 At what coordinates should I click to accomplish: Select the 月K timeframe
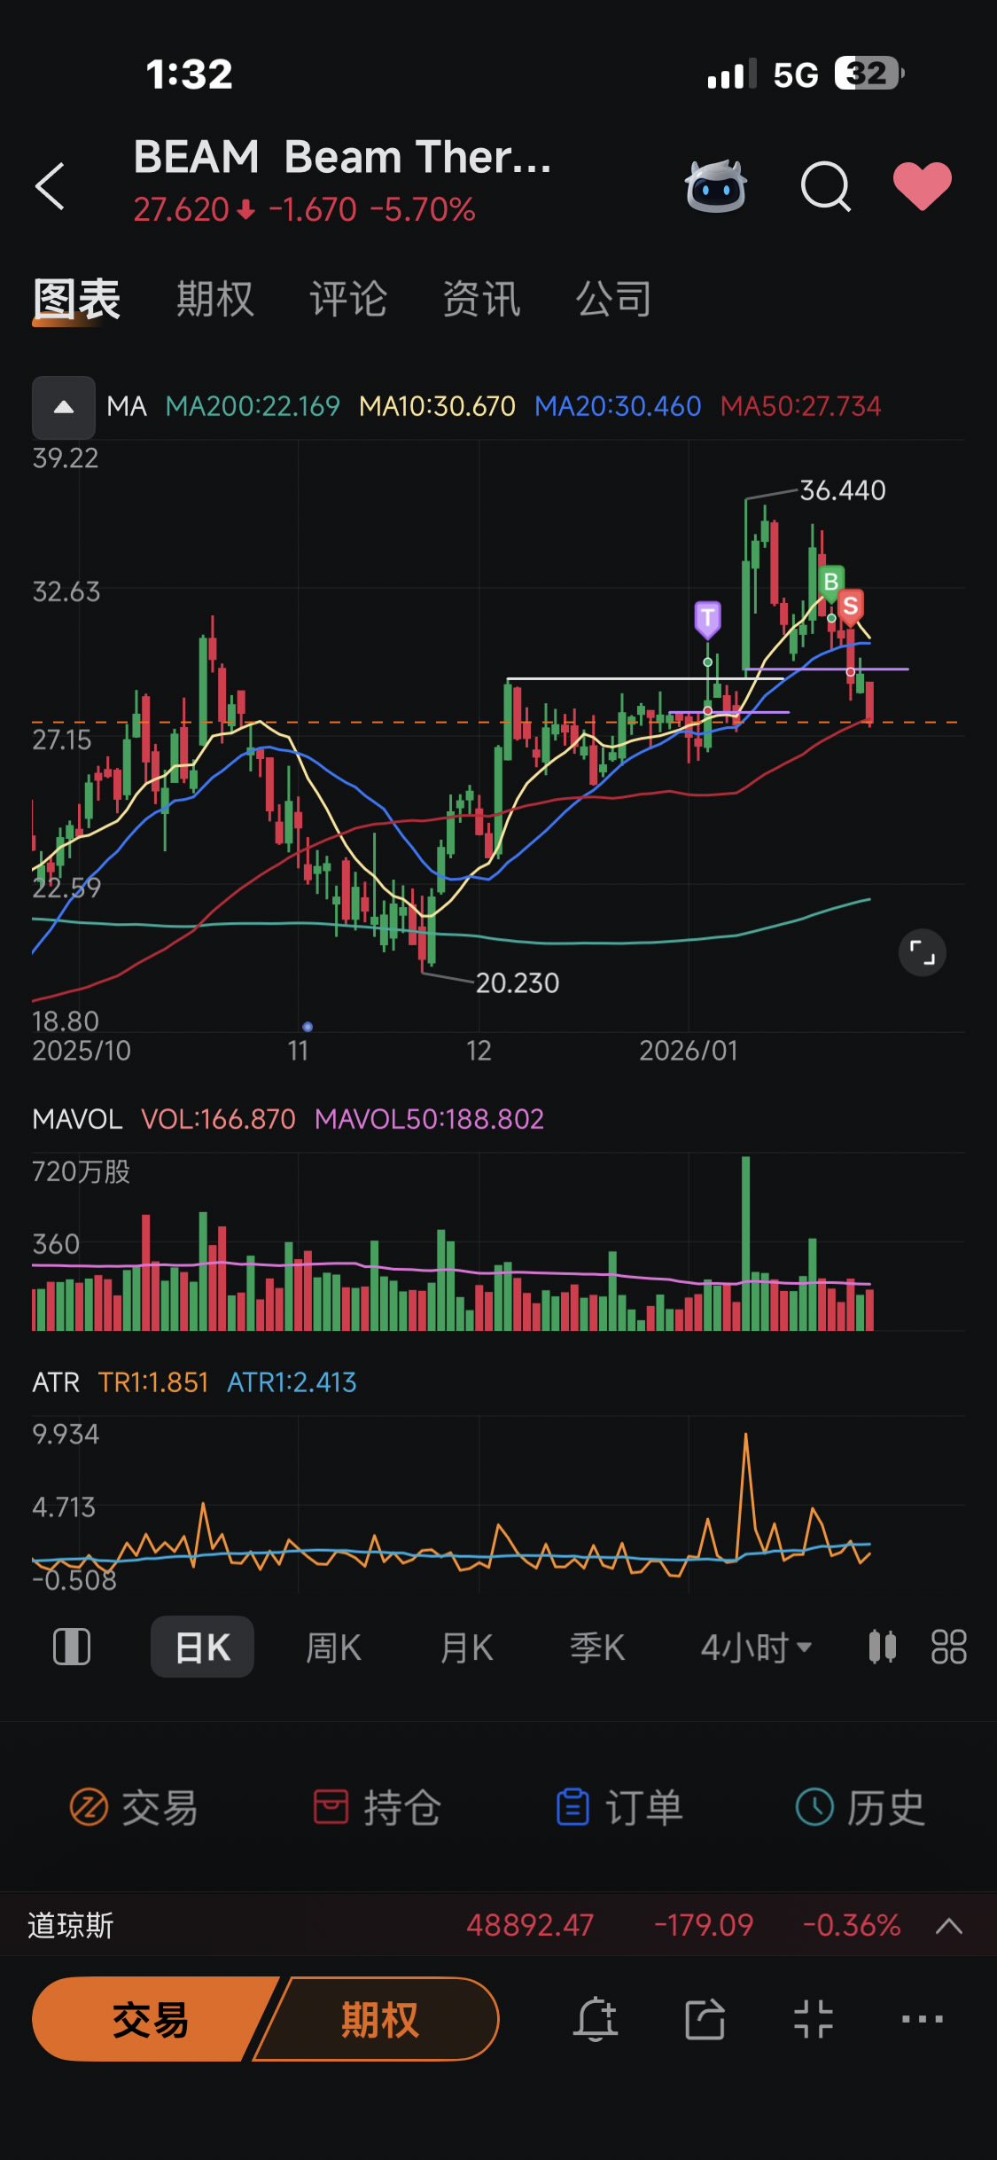tap(466, 1648)
